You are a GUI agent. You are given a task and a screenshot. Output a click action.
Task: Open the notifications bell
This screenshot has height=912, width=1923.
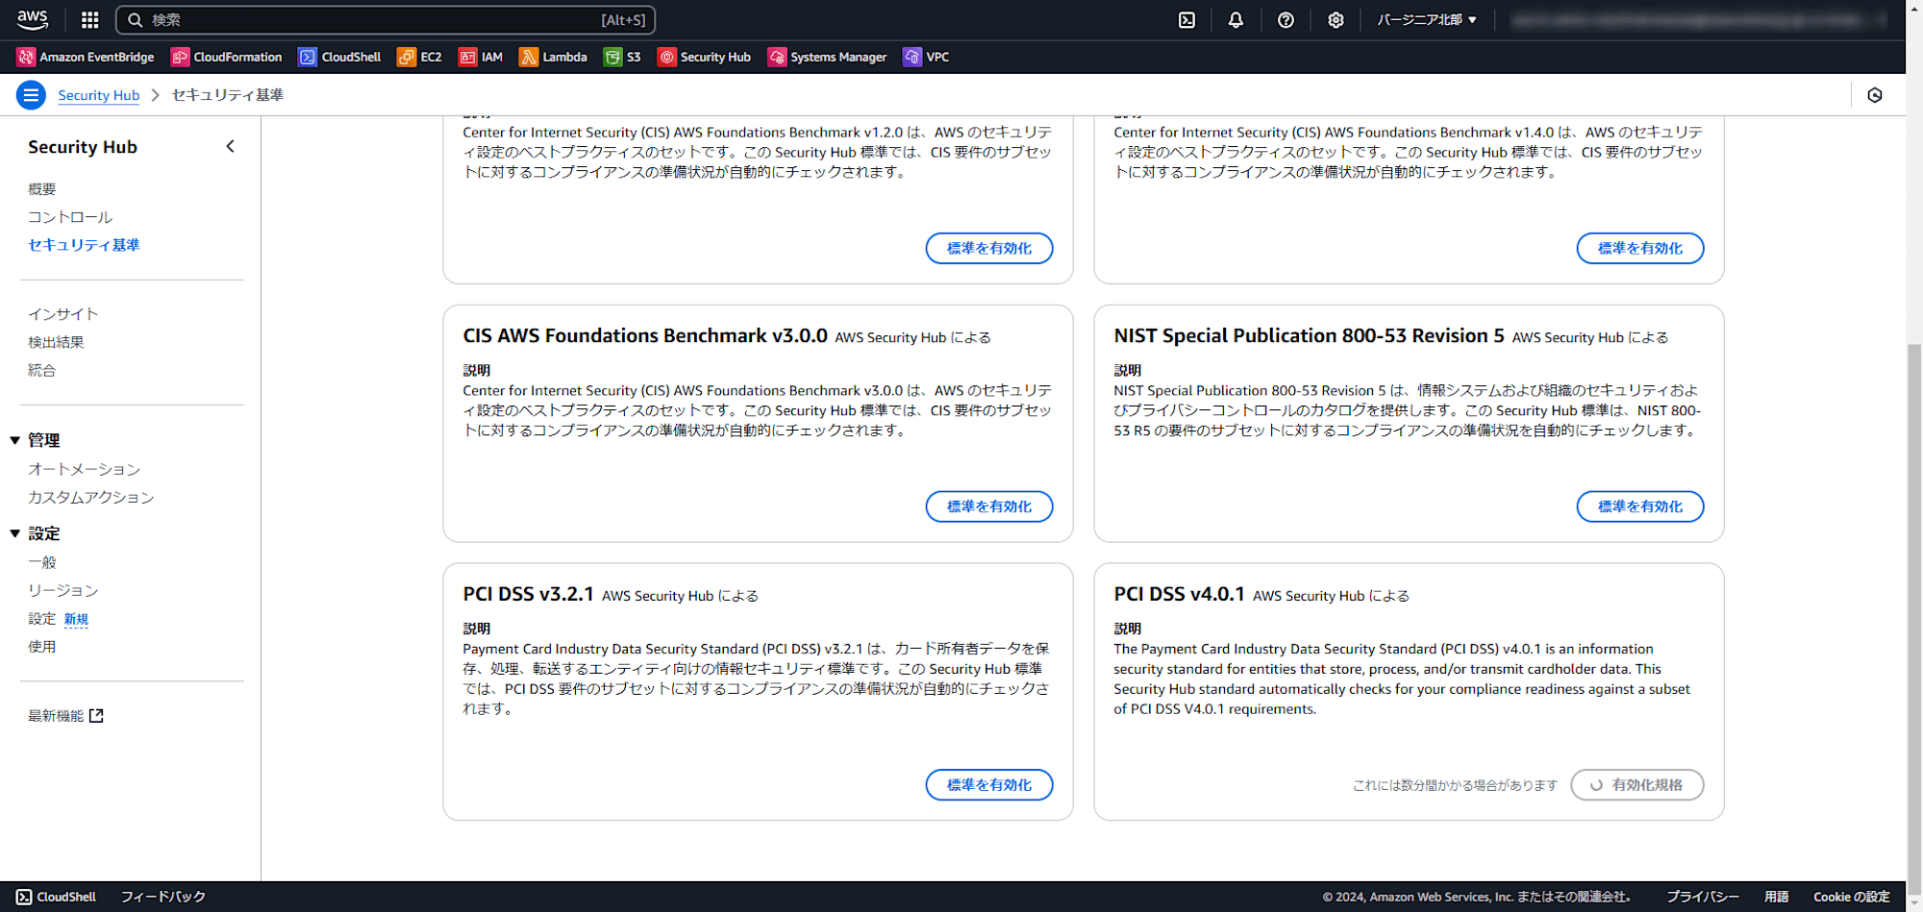pos(1236,19)
